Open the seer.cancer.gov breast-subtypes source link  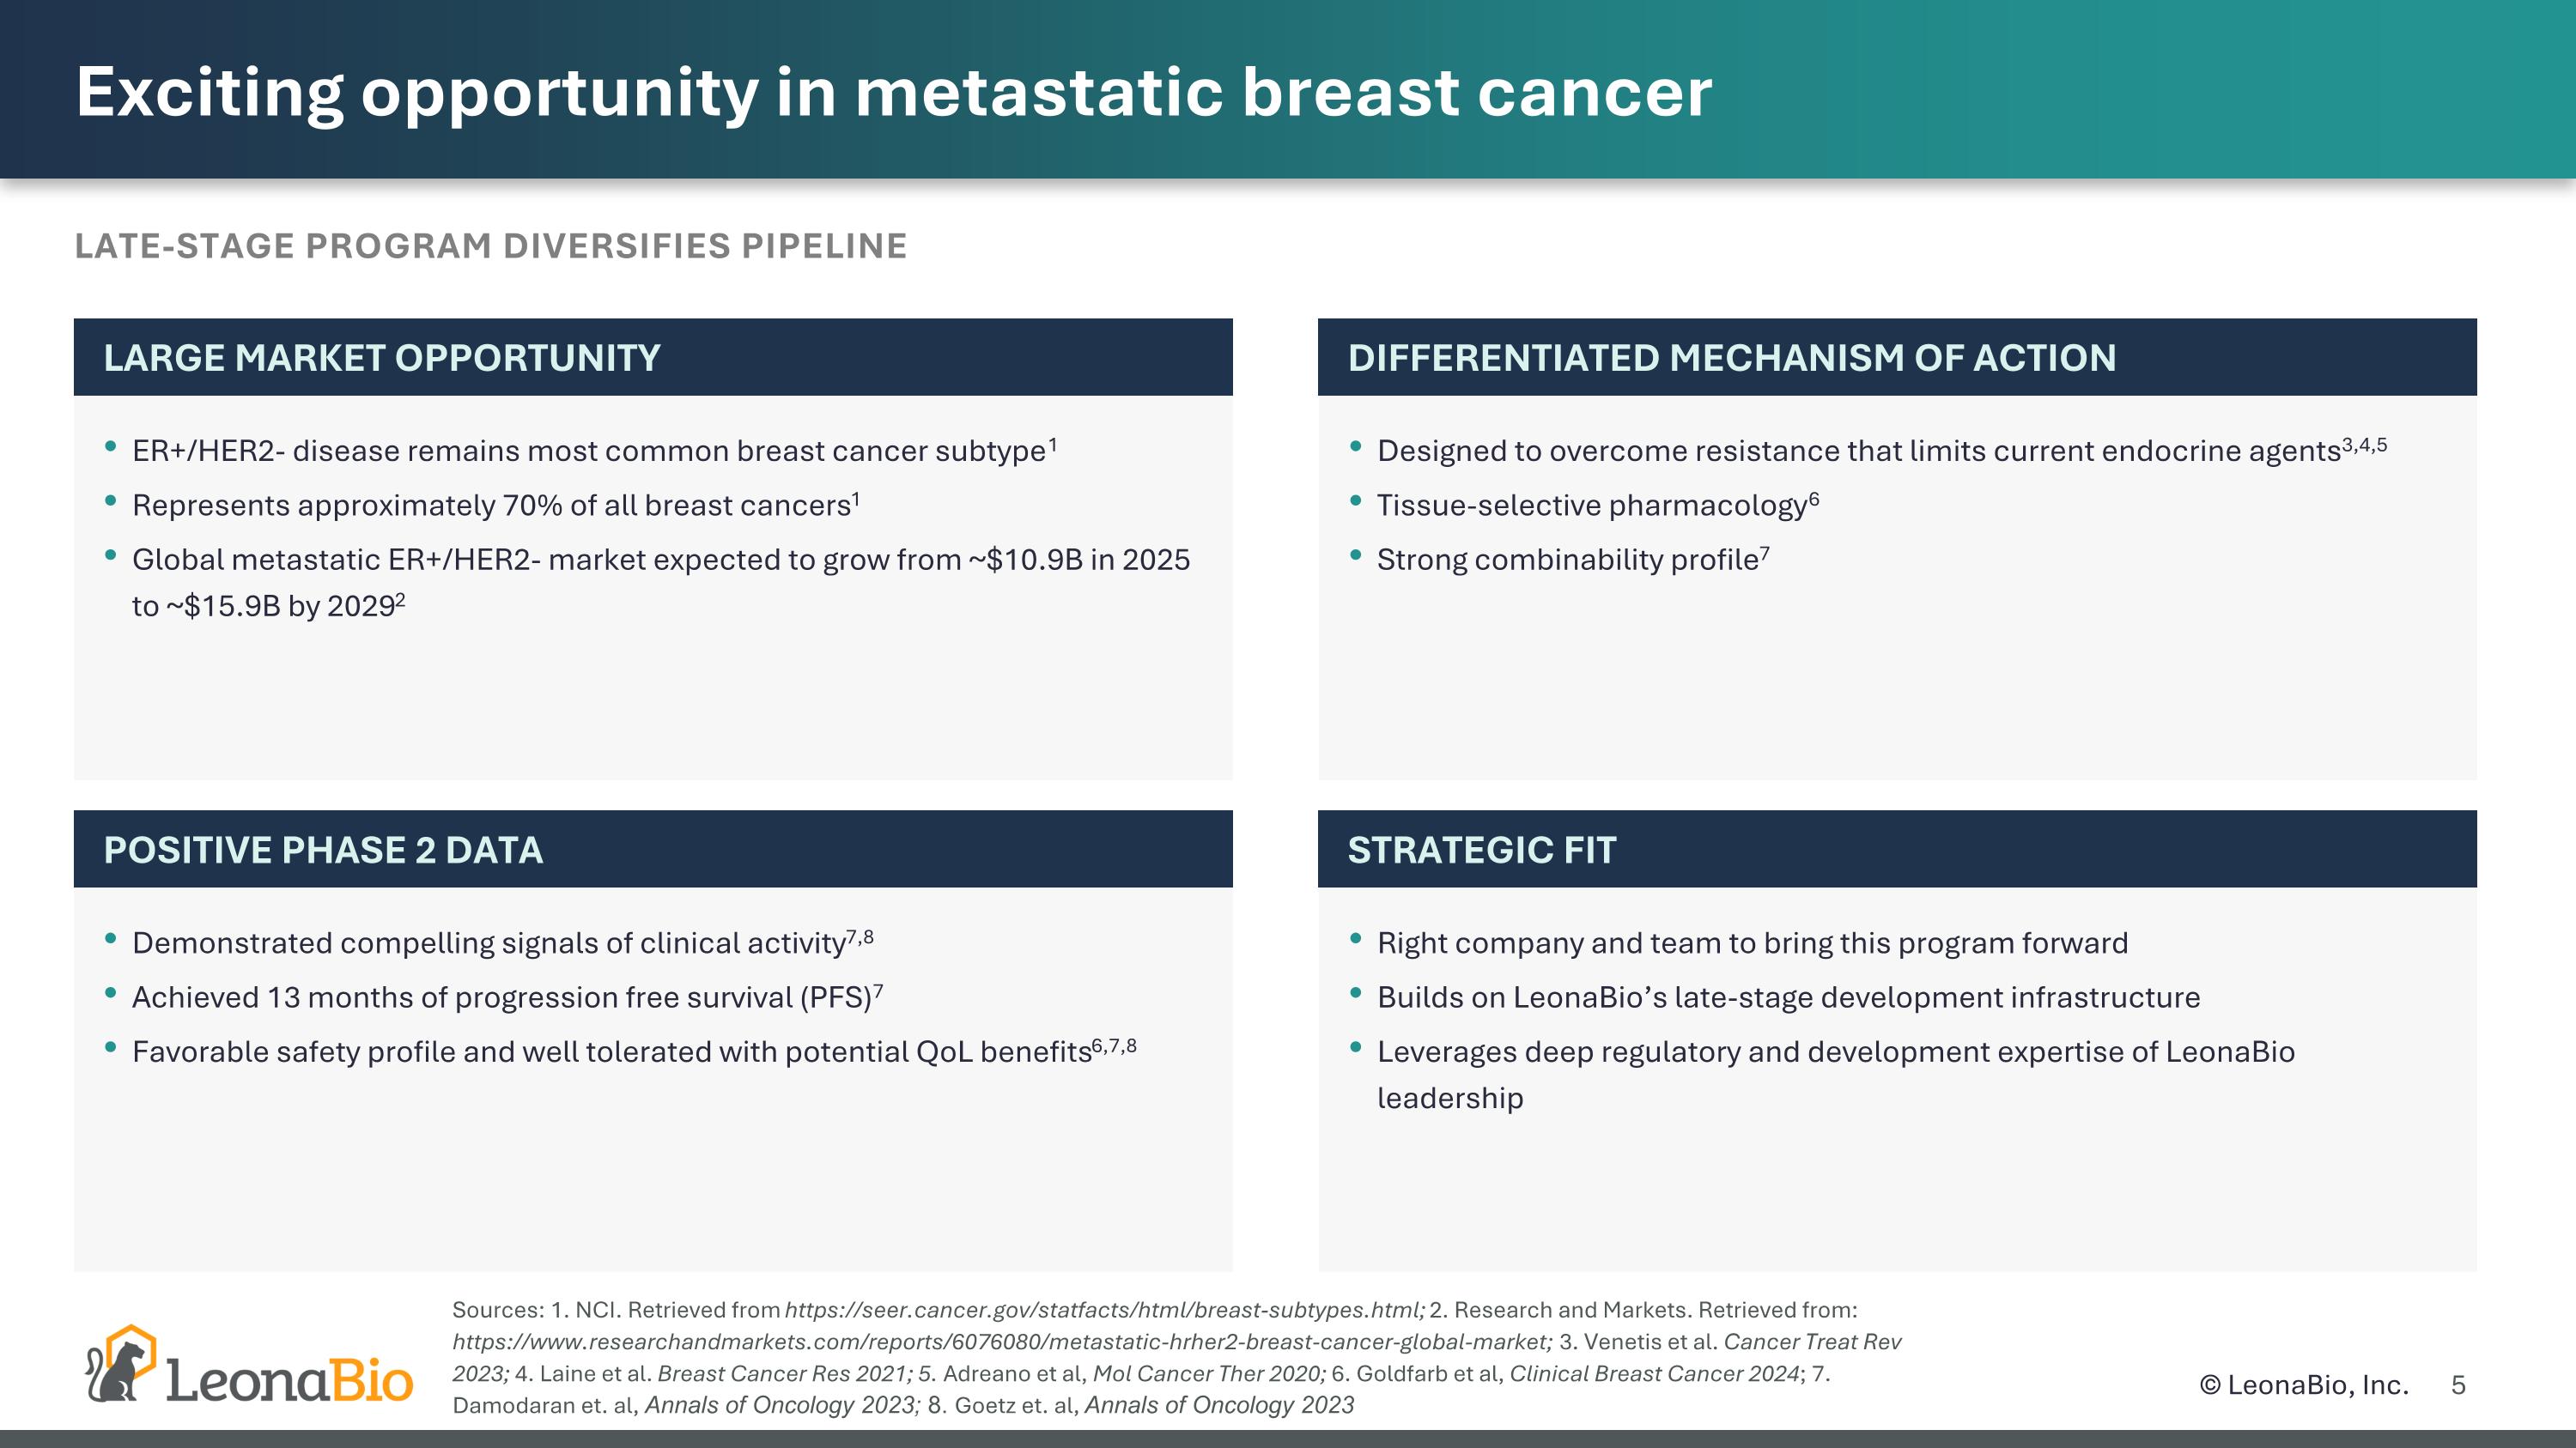click(x=1104, y=1310)
